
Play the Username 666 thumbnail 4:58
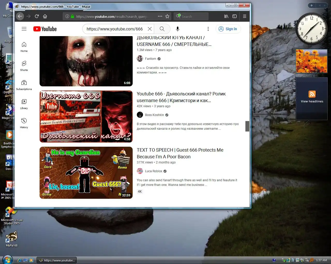tap(86, 117)
